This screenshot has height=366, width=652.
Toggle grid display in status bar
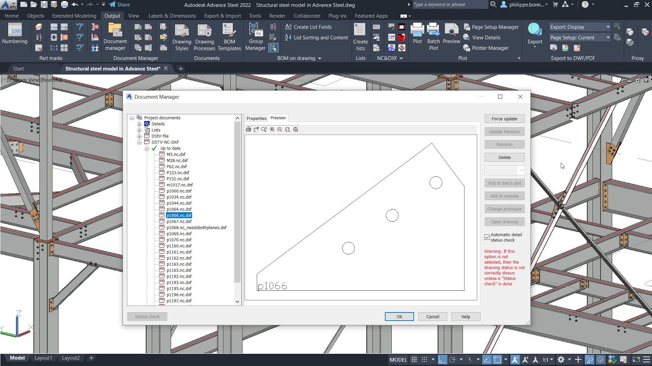click(x=414, y=359)
